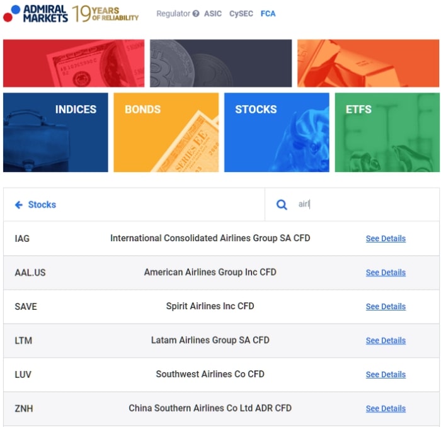The height and width of the screenshot is (427, 441).
Task: Click the 19 Years of Reliability badge
Action: tap(105, 13)
